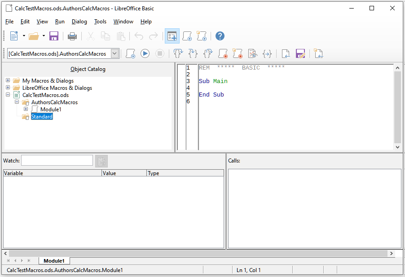Save the Basic source

pyautogui.click(x=300, y=53)
